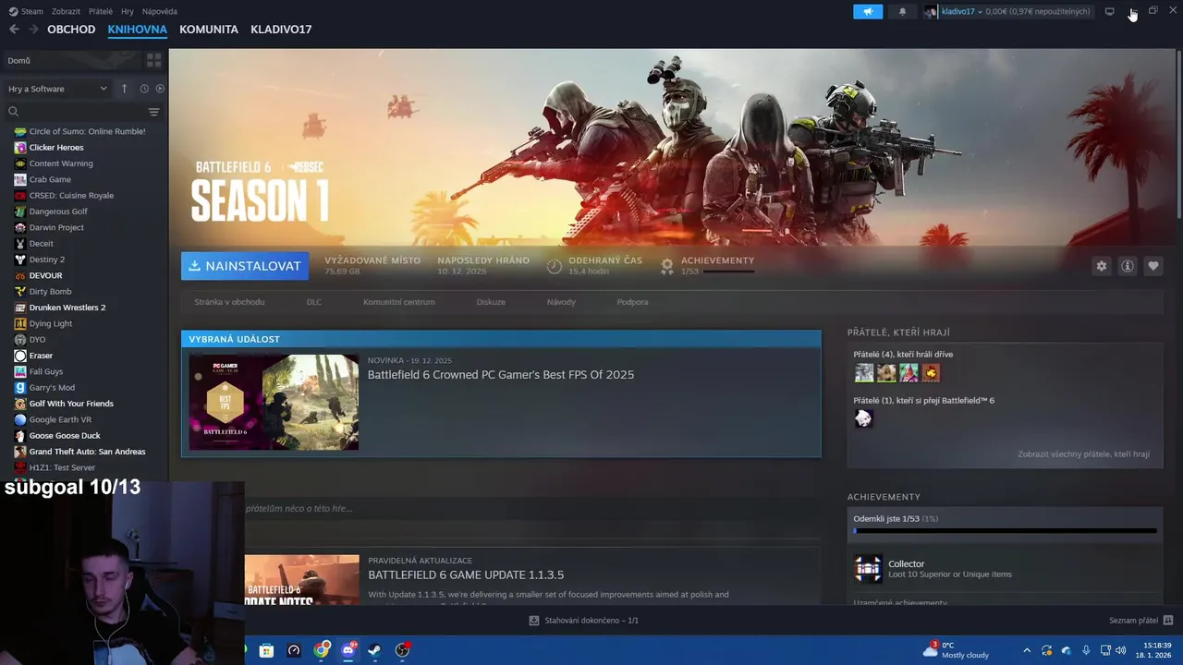1183x665 pixels.
Task: Open Microsoft Store from taskbar
Action: click(266, 650)
